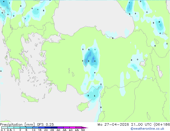The width and height of the screenshot is (170, 131).
Task: Select the 35–40 mm legend color swatch
Action: (66, 128)
